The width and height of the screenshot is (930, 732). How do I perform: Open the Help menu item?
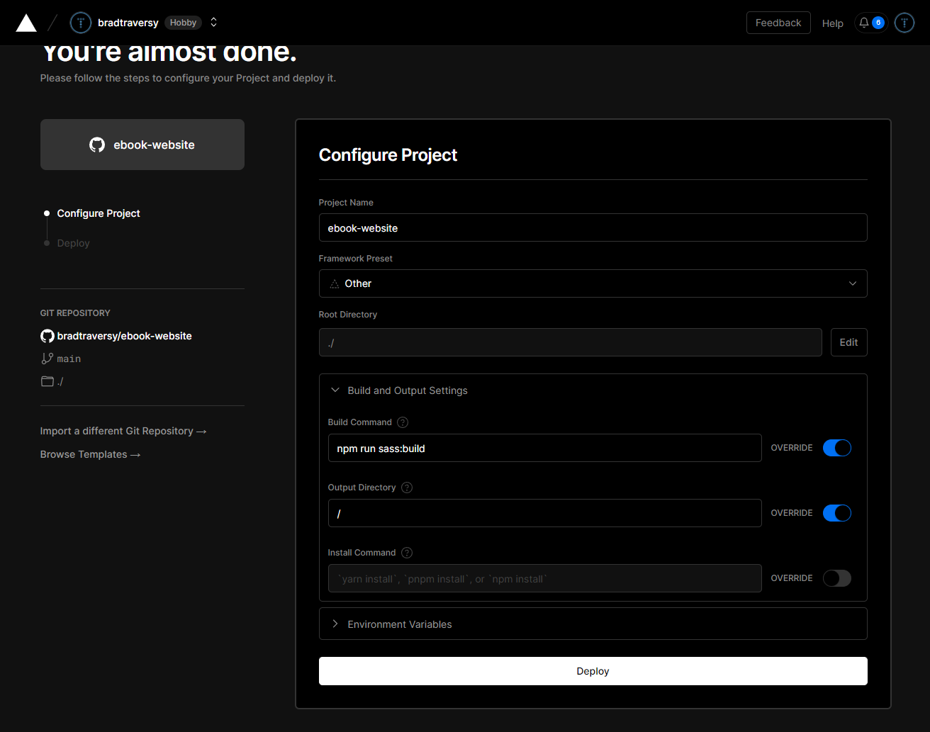[x=832, y=23]
